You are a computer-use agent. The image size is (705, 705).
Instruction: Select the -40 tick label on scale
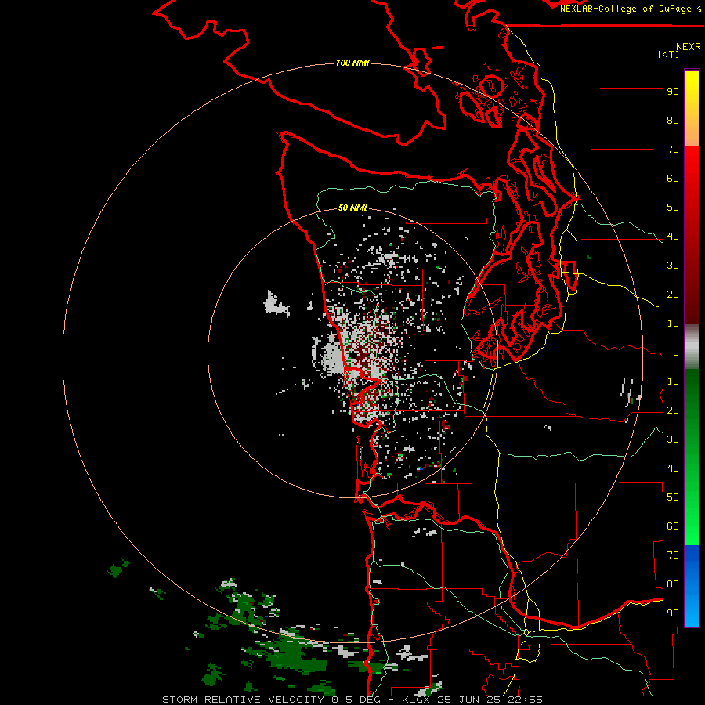670,468
